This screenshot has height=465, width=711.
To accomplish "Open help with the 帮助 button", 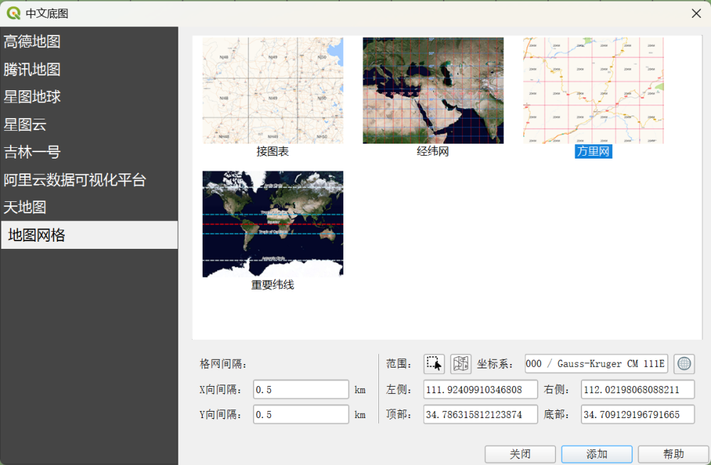I will (673, 454).
